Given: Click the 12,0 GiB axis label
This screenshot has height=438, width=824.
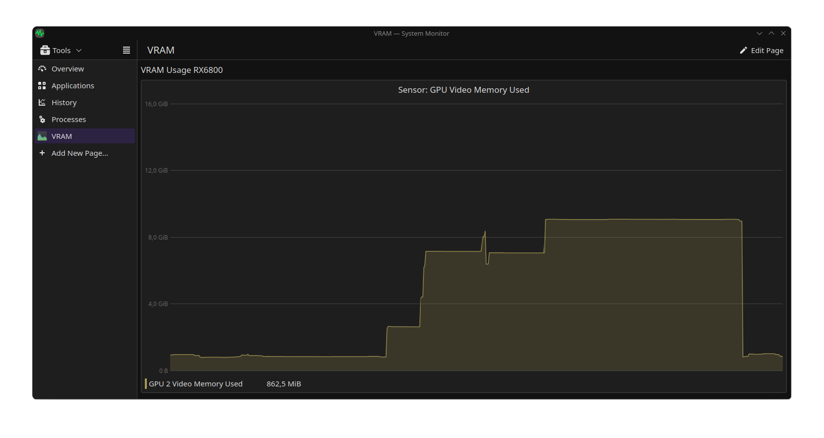Looking at the screenshot, I should (156, 170).
